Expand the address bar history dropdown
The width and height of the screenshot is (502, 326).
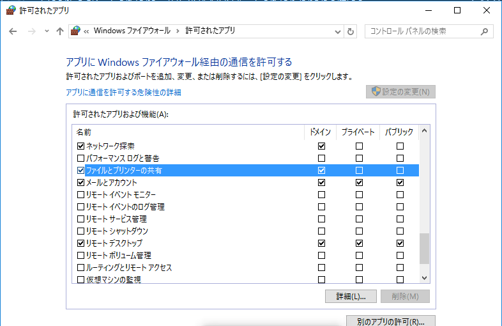coord(337,32)
